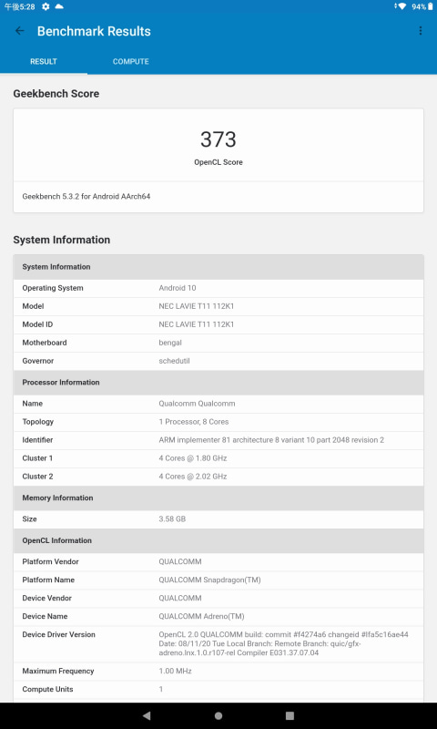Tap the settings gear status bar icon
This screenshot has height=729, width=437.
(45, 6)
